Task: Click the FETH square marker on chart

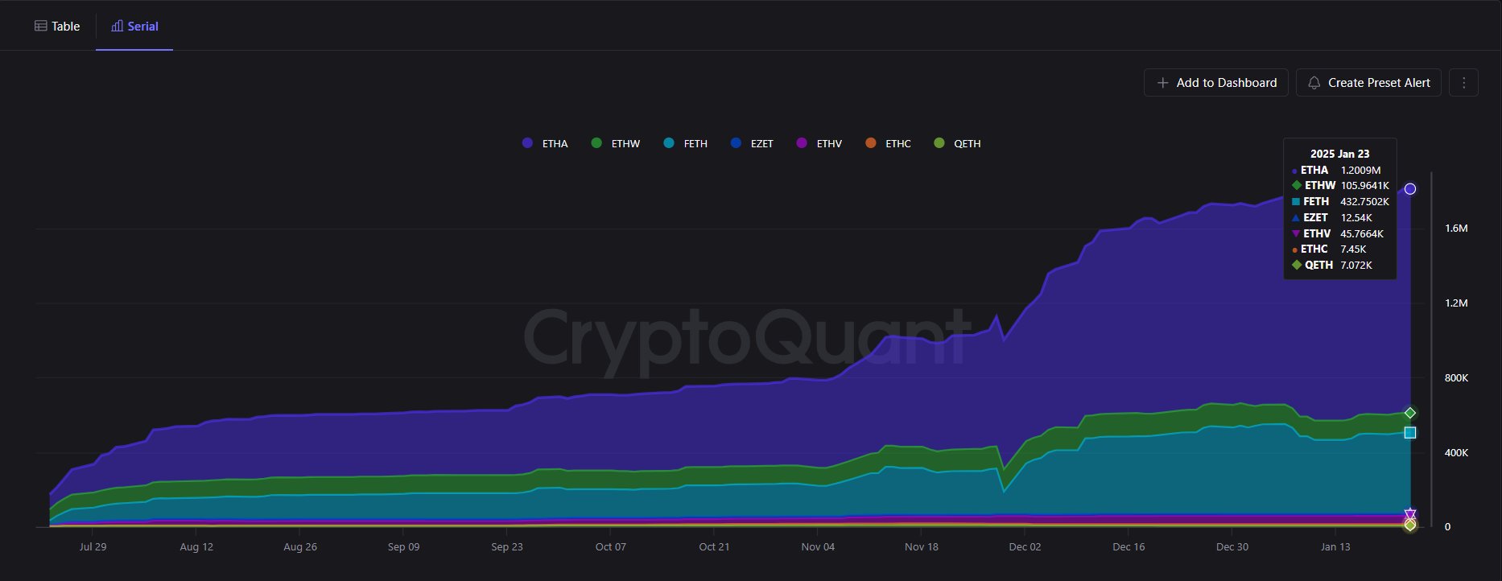Action: point(1410,433)
